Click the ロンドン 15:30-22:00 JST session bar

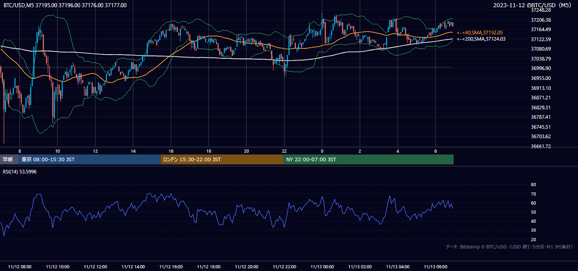(222, 159)
